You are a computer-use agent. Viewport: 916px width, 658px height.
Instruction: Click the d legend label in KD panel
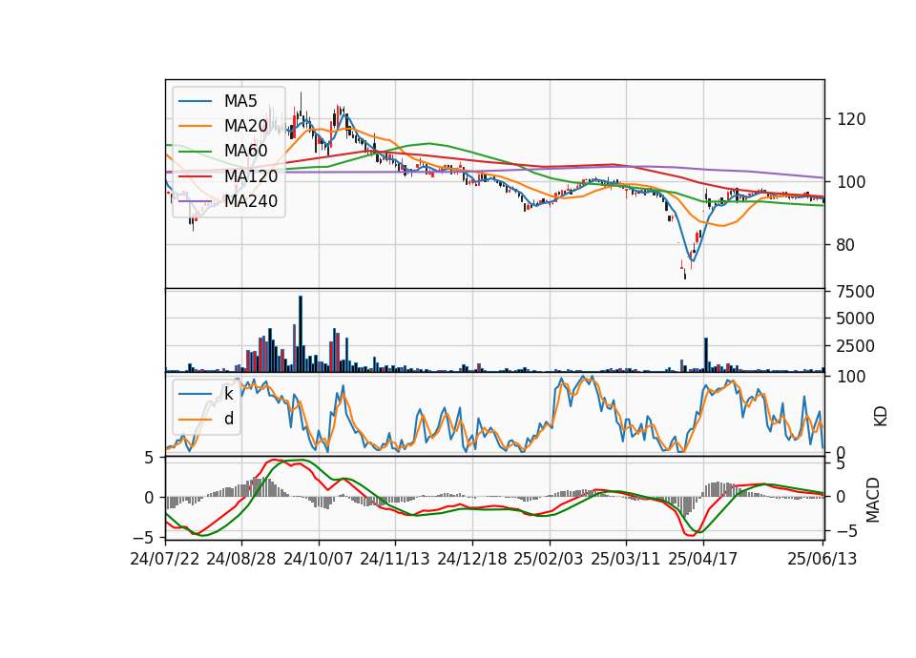point(228,419)
